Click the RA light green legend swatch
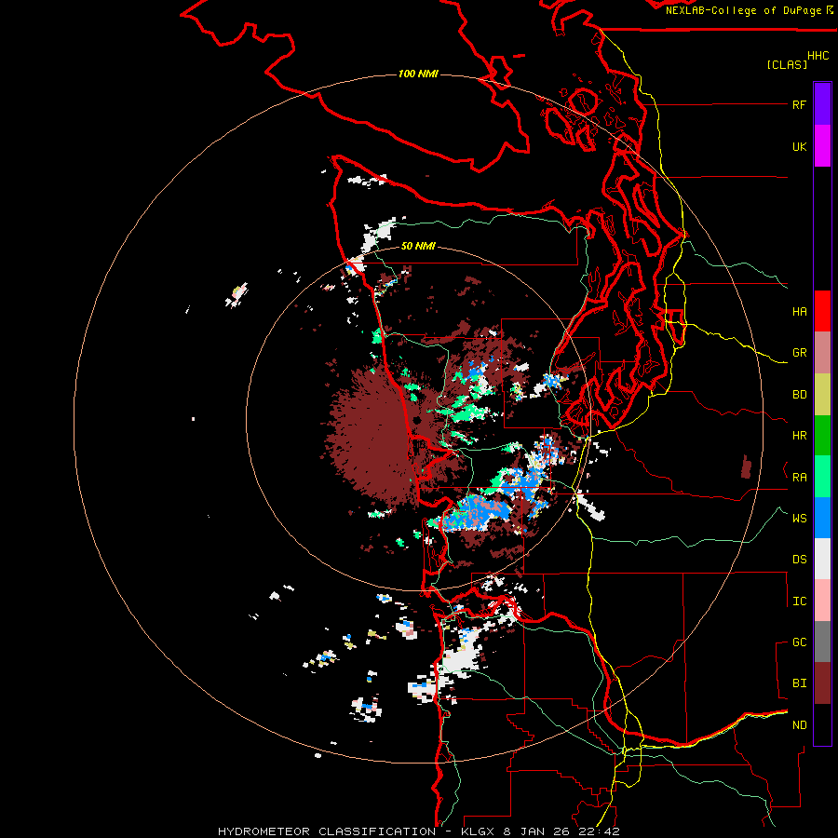This screenshot has width=838, height=838. pos(822,477)
